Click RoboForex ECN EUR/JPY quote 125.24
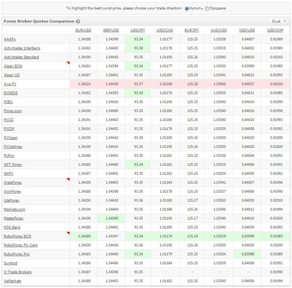The width and height of the screenshot is (292, 288). pyautogui.click(x=192, y=236)
